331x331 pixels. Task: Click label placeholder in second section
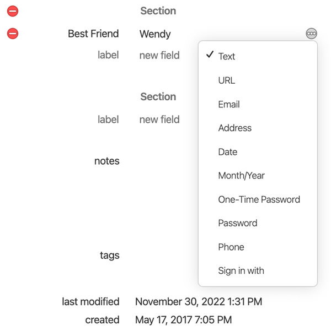coord(108,120)
